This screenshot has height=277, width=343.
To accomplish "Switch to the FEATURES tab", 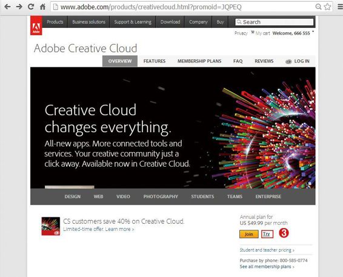I will 155,61.
